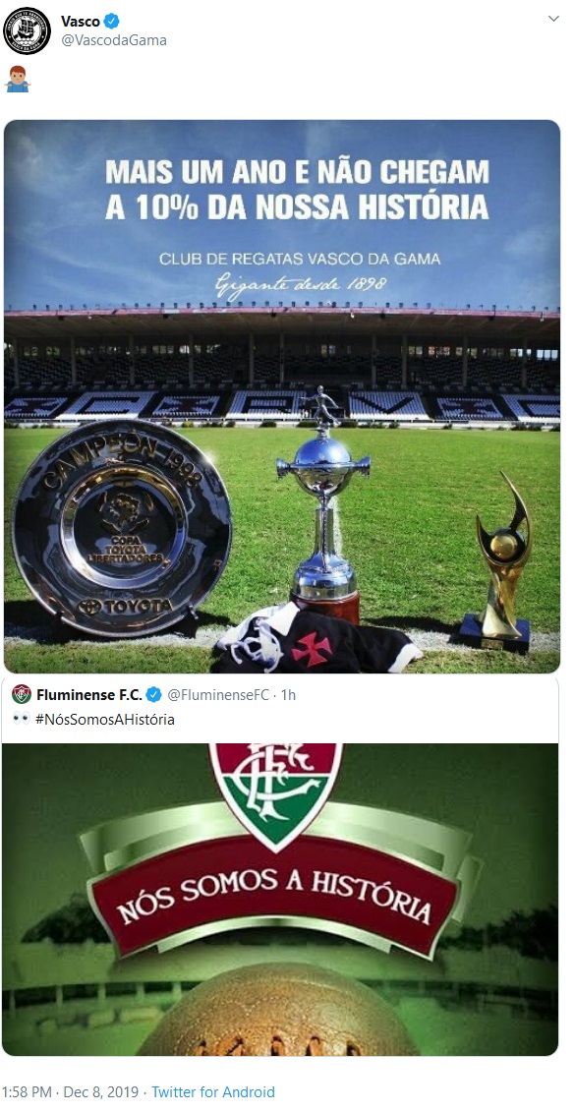
Task: Open the @FluminenseFC handle
Action: coord(216,695)
